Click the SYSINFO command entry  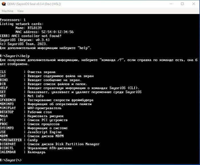(x=7, y=128)
